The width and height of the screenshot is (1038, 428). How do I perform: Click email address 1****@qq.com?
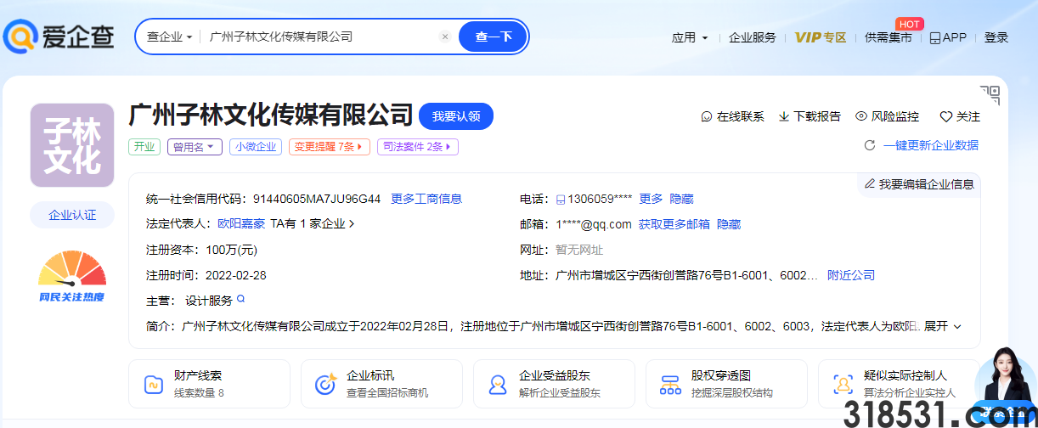pos(594,224)
